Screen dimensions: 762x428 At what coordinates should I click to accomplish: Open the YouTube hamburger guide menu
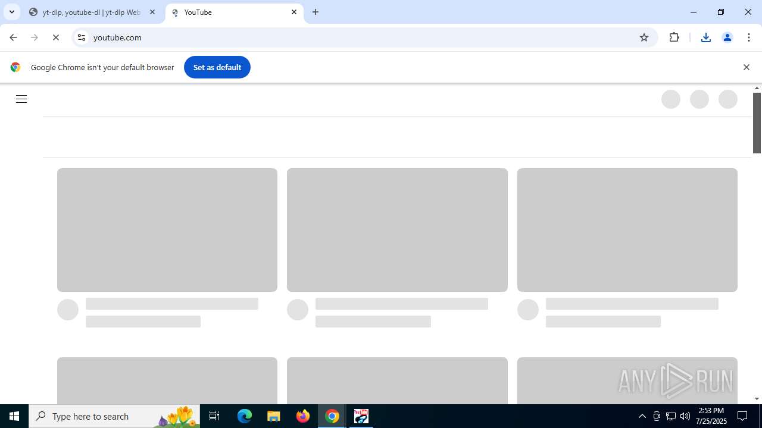click(x=21, y=99)
